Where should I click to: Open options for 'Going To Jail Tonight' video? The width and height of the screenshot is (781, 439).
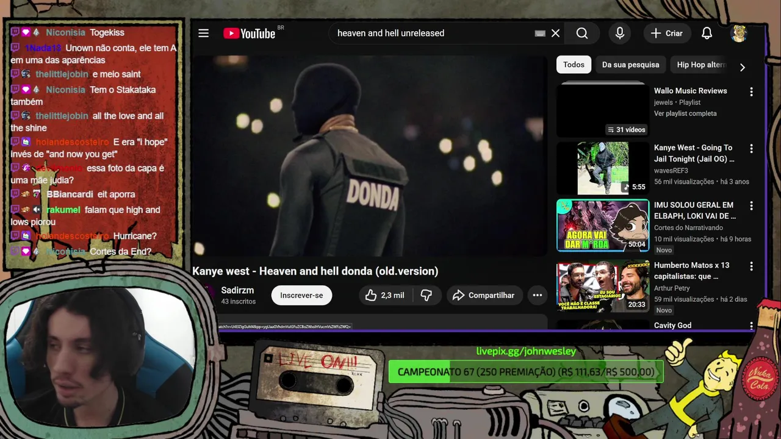click(751, 148)
